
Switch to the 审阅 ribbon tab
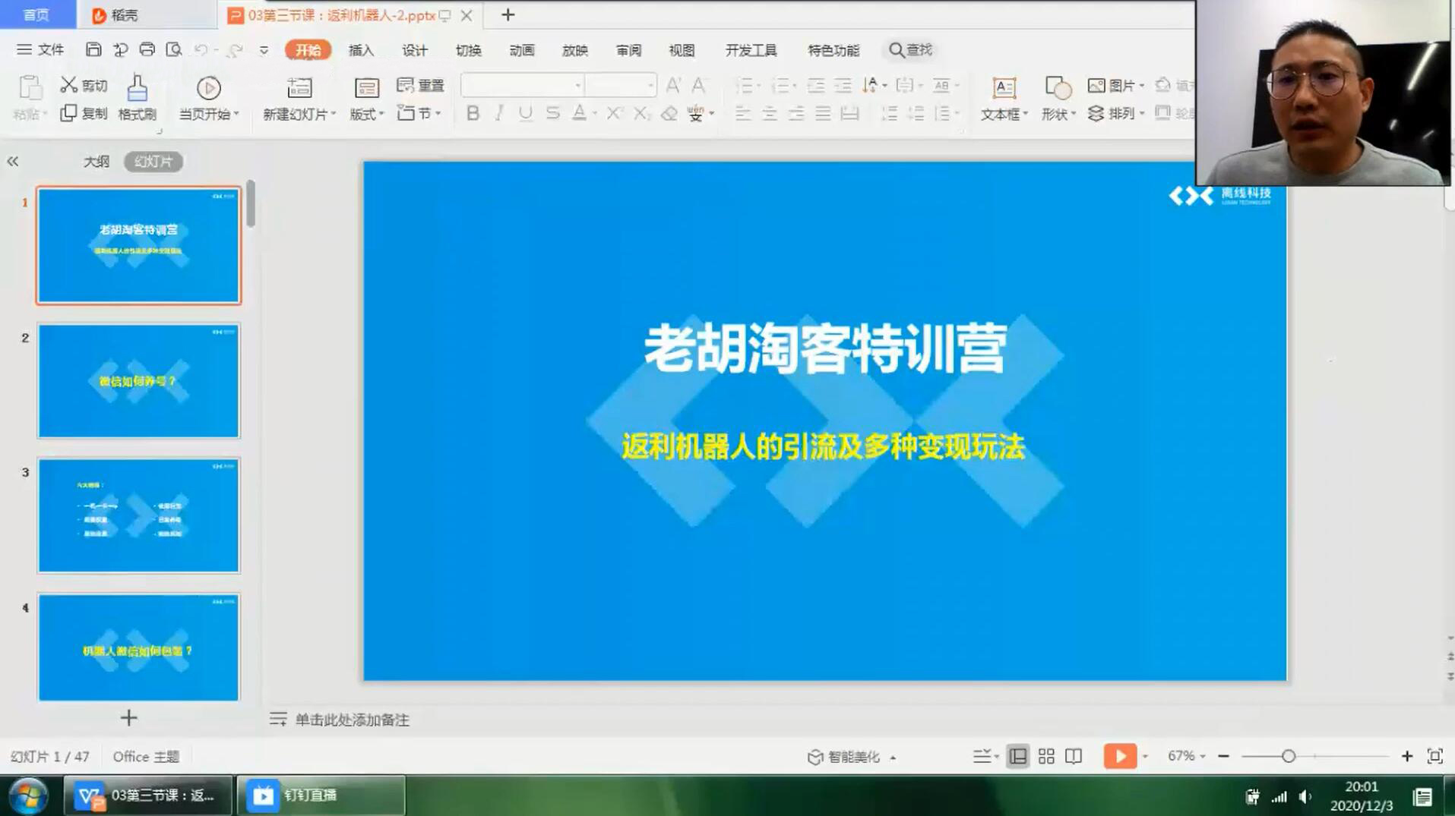click(628, 50)
